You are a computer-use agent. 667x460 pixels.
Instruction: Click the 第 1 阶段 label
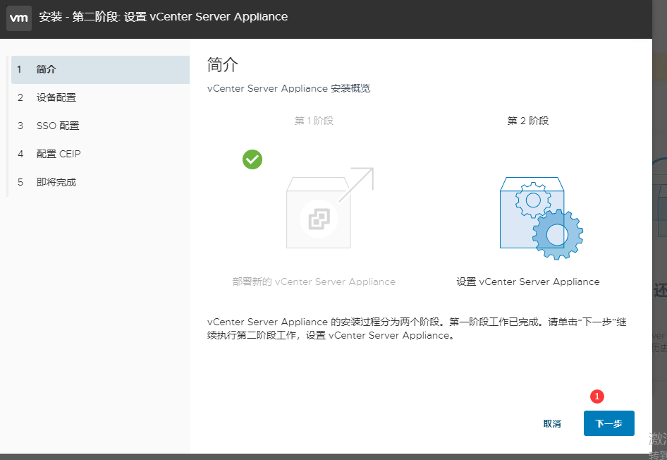point(314,121)
